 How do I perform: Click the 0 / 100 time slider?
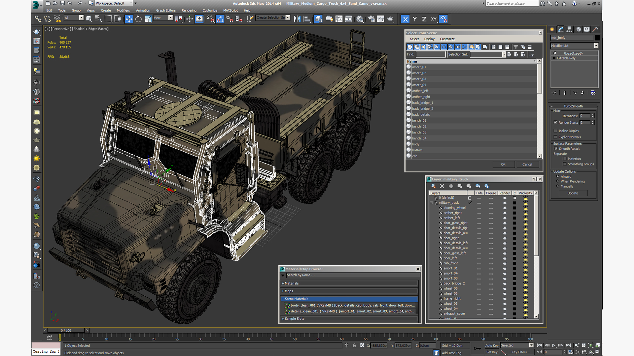click(x=66, y=330)
